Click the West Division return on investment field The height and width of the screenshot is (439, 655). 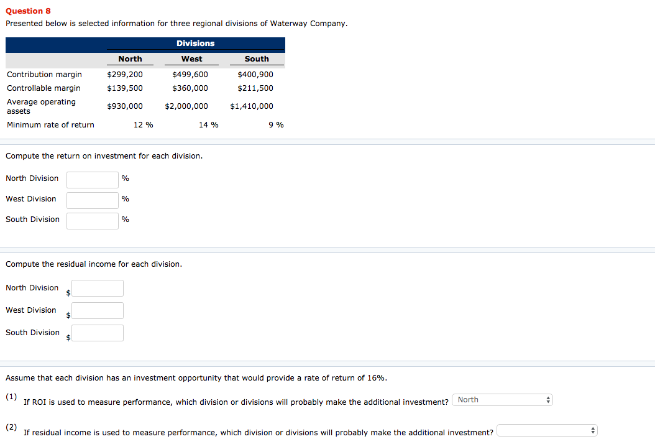tap(93, 200)
